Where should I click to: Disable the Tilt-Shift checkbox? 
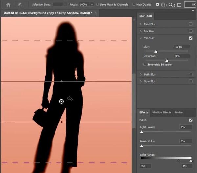(190, 38)
